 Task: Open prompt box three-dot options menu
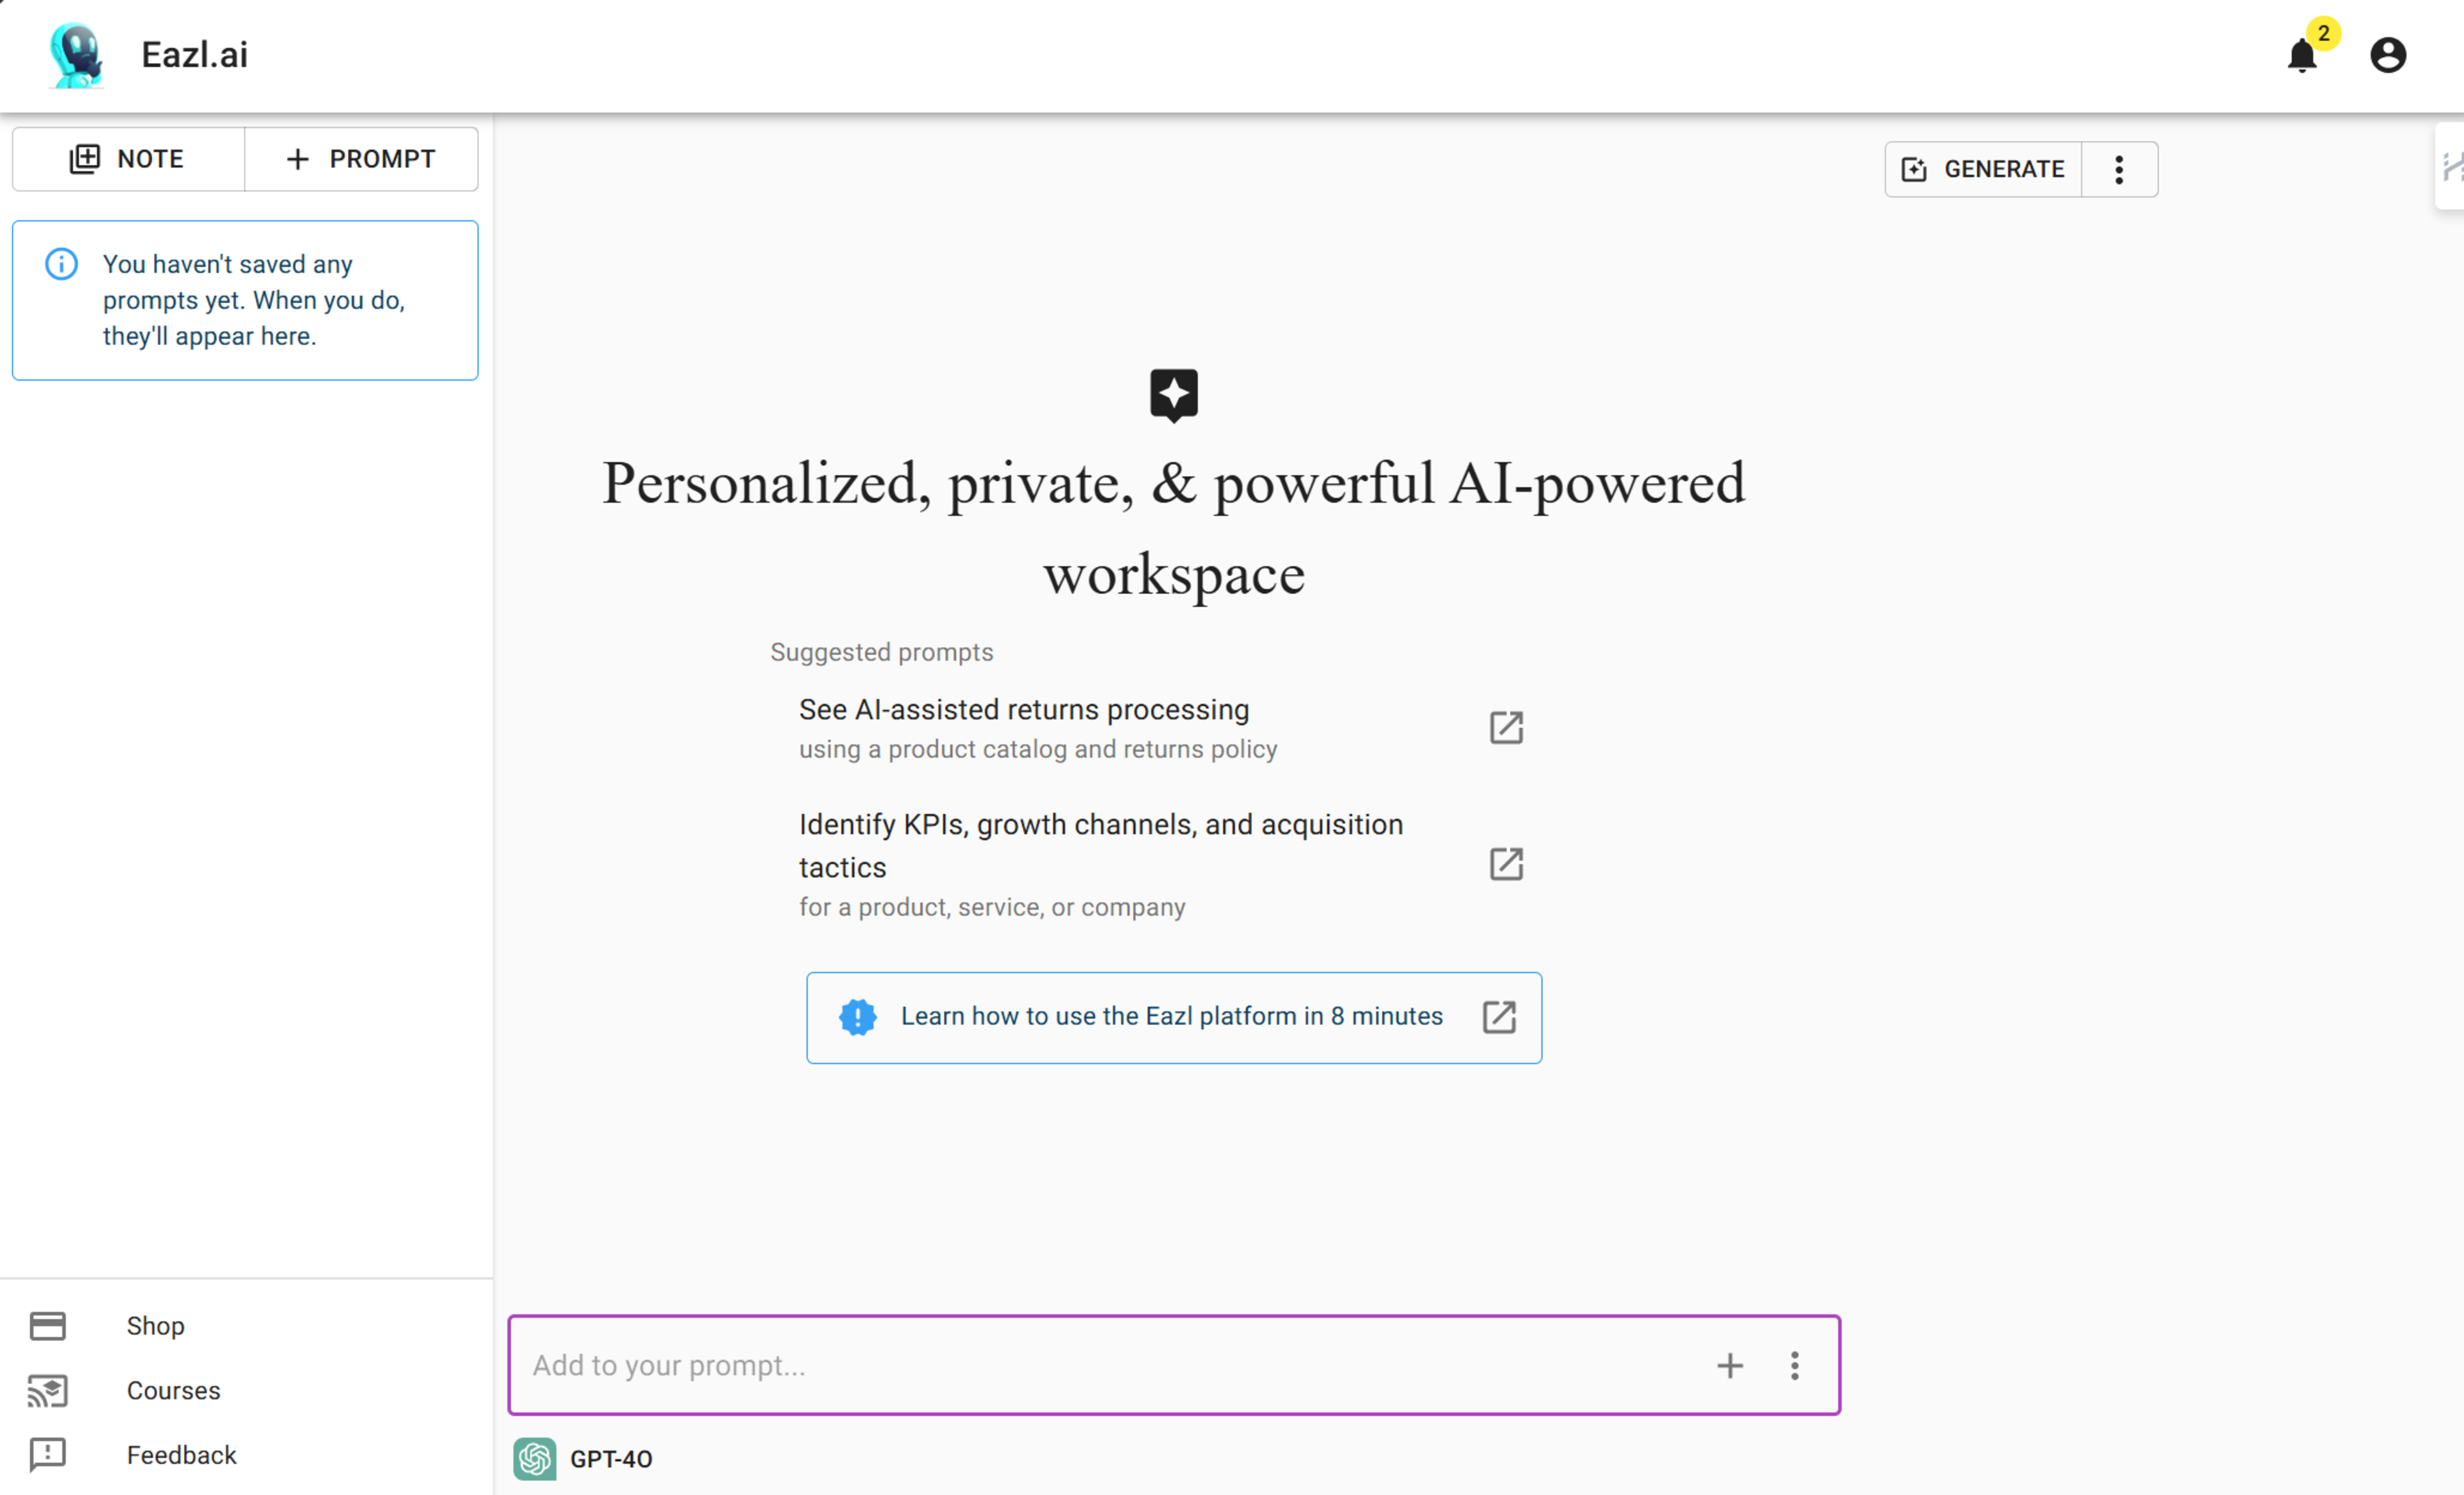click(1794, 1365)
